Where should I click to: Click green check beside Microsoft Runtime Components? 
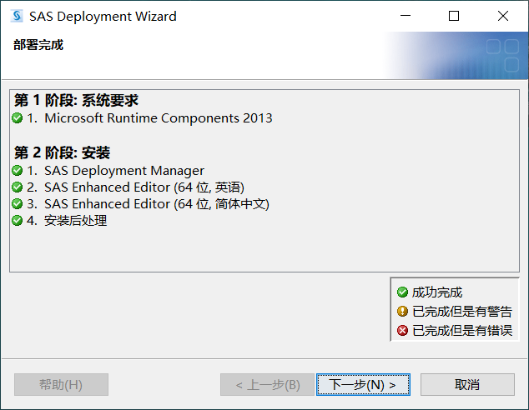(x=18, y=118)
